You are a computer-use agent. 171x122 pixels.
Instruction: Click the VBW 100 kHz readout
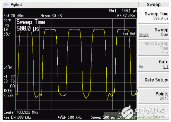[x=70, y=117]
